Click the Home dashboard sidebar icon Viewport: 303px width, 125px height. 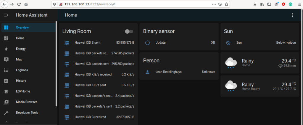6,38
